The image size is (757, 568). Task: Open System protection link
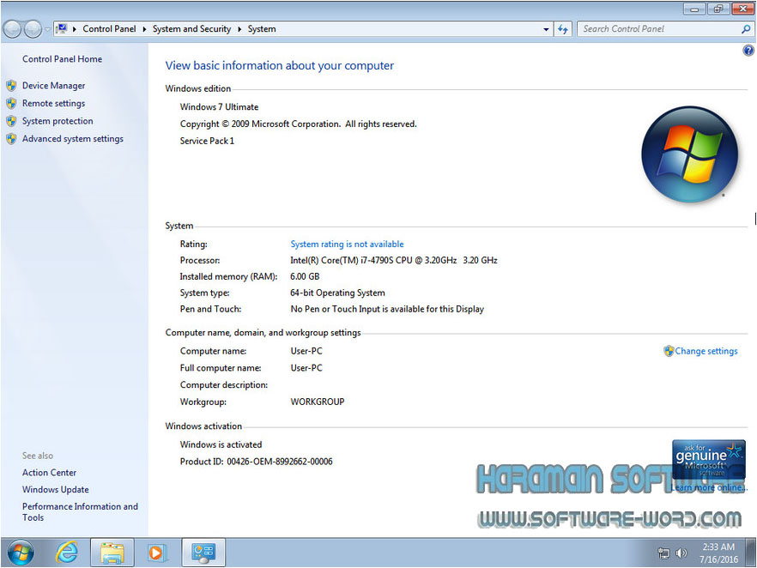(58, 121)
